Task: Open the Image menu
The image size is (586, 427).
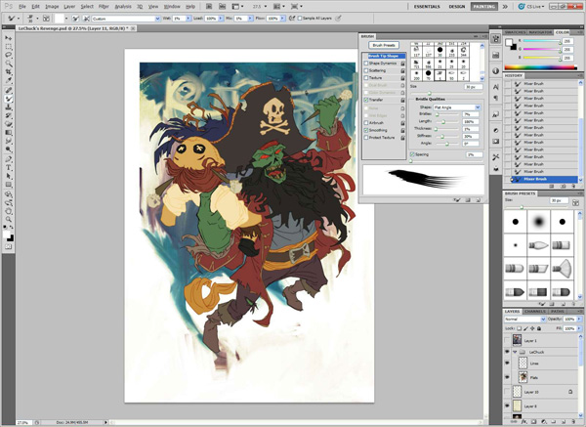Action: 52,7
